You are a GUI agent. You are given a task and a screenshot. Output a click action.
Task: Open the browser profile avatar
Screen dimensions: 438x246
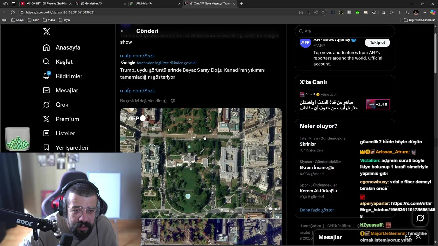(416, 12)
